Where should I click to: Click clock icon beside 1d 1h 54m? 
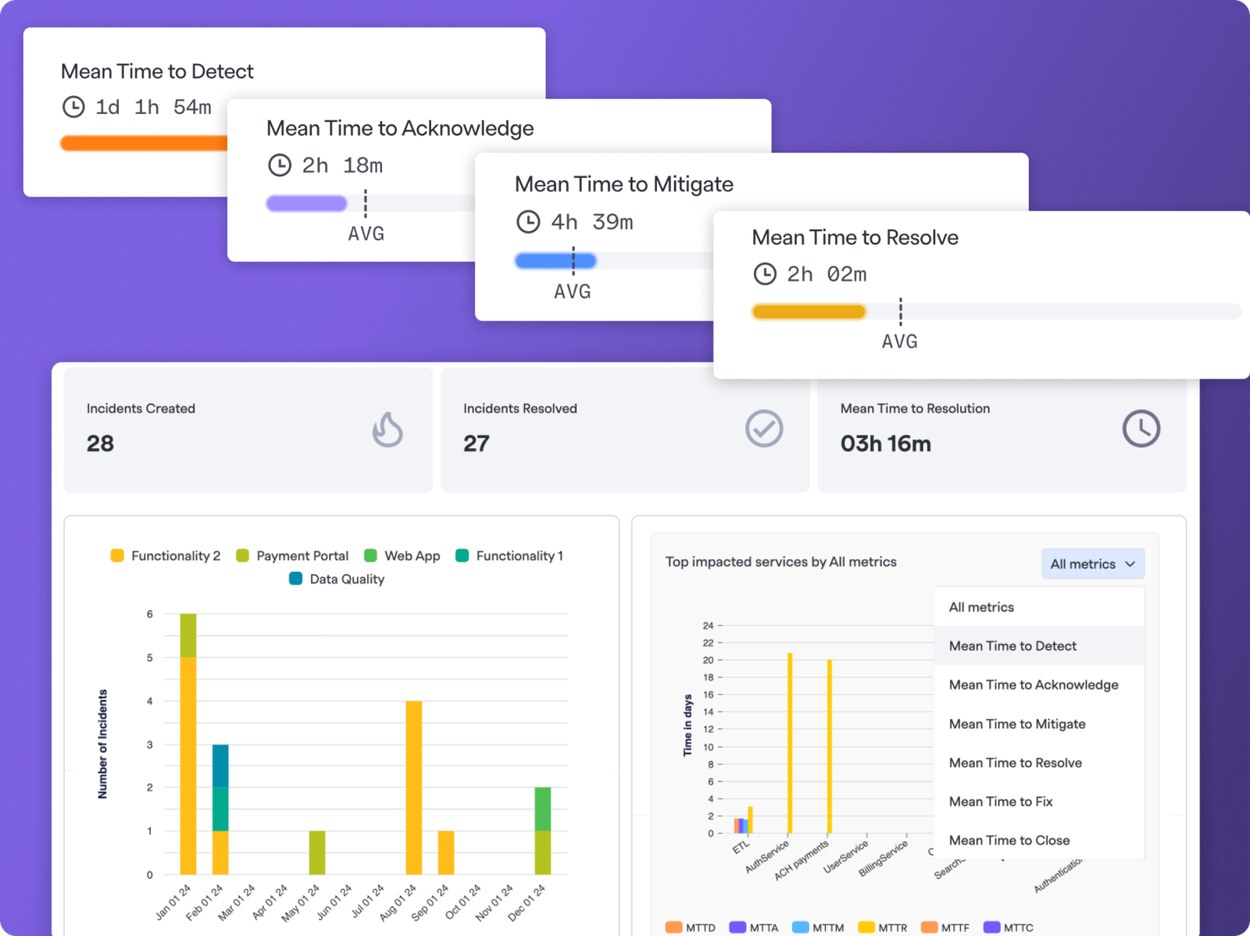pyautogui.click(x=73, y=107)
